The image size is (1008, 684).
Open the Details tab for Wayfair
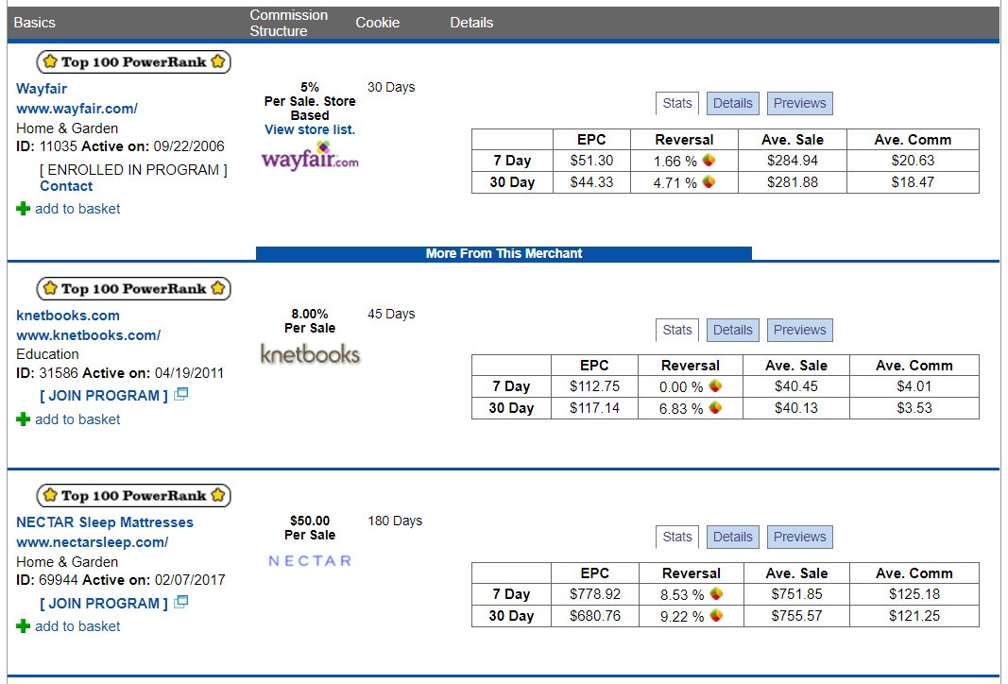[732, 104]
